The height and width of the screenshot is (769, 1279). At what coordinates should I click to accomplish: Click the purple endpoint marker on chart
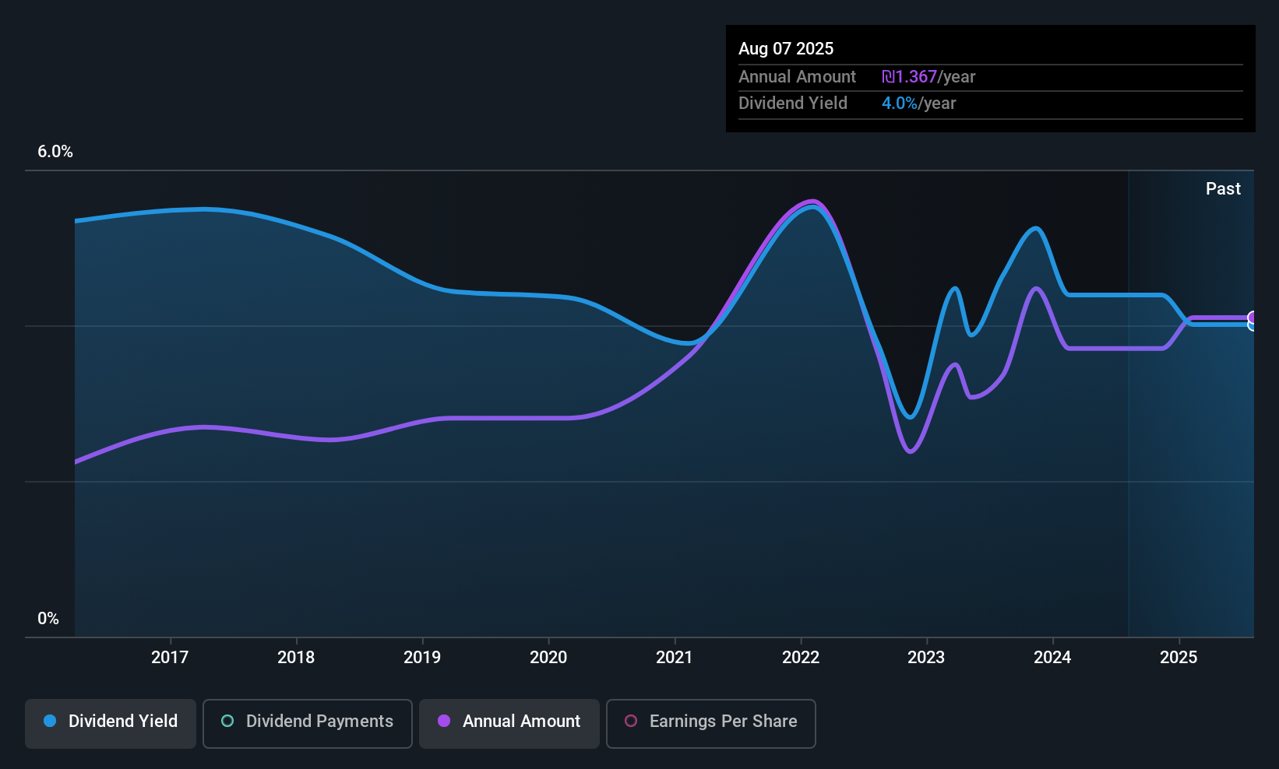[1253, 318]
